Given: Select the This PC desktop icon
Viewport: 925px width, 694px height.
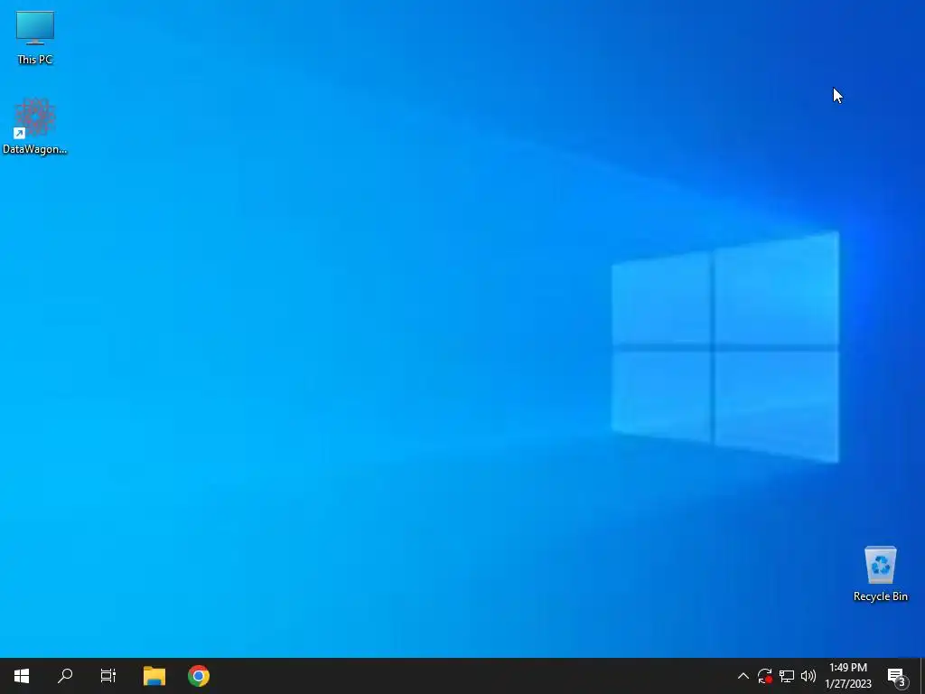Looking at the screenshot, I should (x=35, y=38).
